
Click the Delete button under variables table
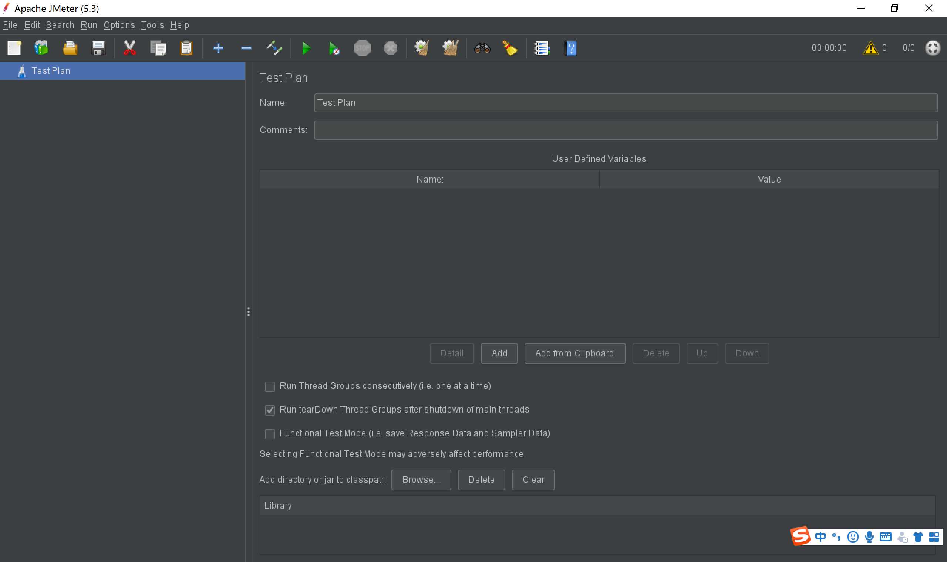[656, 353]
